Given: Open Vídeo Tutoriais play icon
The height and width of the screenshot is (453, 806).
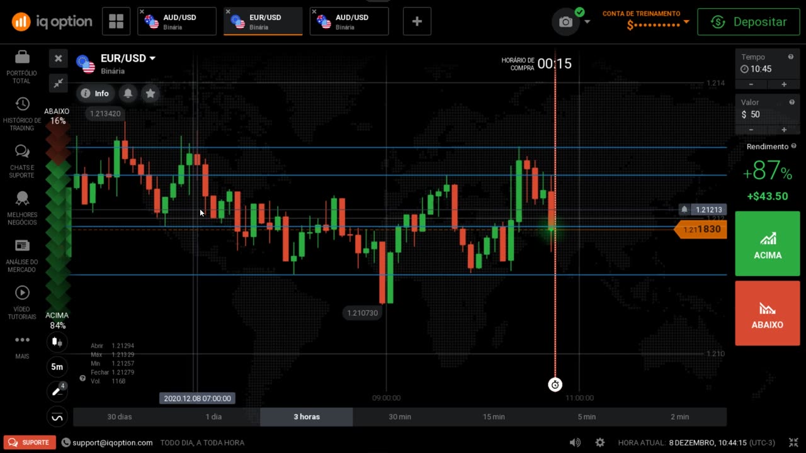Looking at the screenshot, I should tap(22, 293).
